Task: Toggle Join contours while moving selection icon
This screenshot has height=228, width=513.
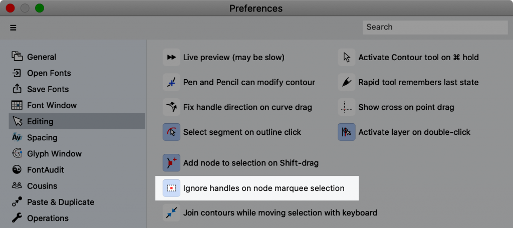Action: pos(171,213)
